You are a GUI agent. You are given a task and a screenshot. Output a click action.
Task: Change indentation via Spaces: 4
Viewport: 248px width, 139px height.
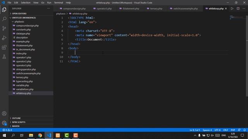point(207,130)
